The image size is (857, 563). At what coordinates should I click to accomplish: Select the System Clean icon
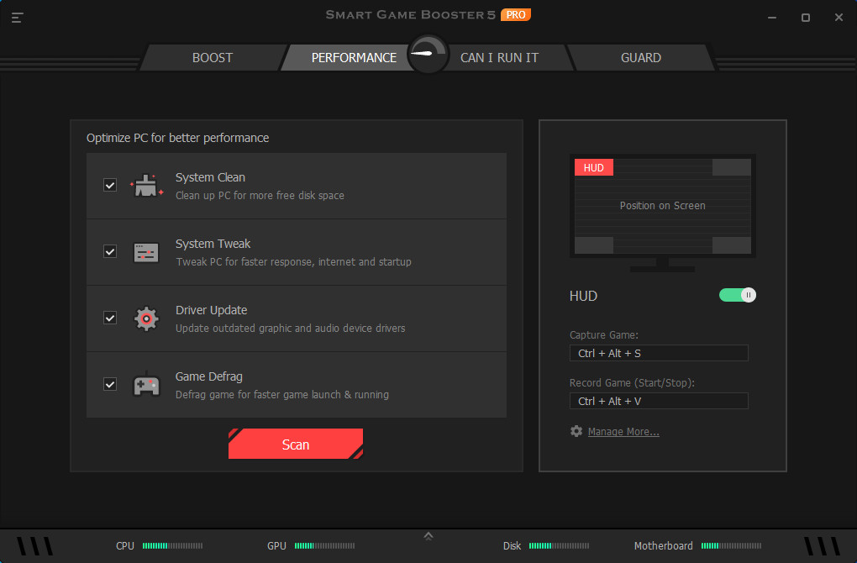(146, 185)
